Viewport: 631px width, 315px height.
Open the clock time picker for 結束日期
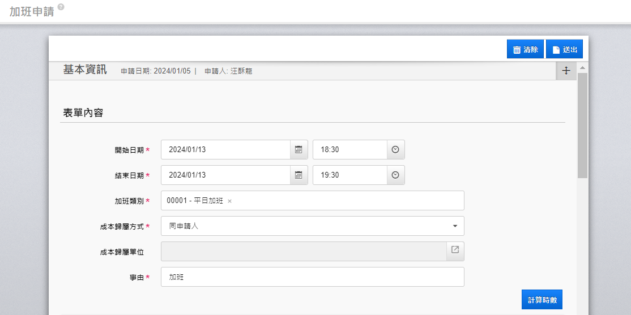(395, 175)
